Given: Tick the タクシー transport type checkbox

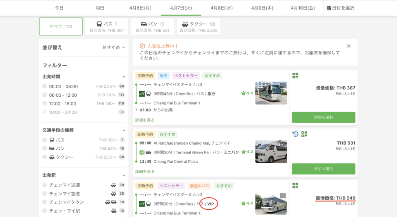Looking at the screenshot, I should coord(45,157).
